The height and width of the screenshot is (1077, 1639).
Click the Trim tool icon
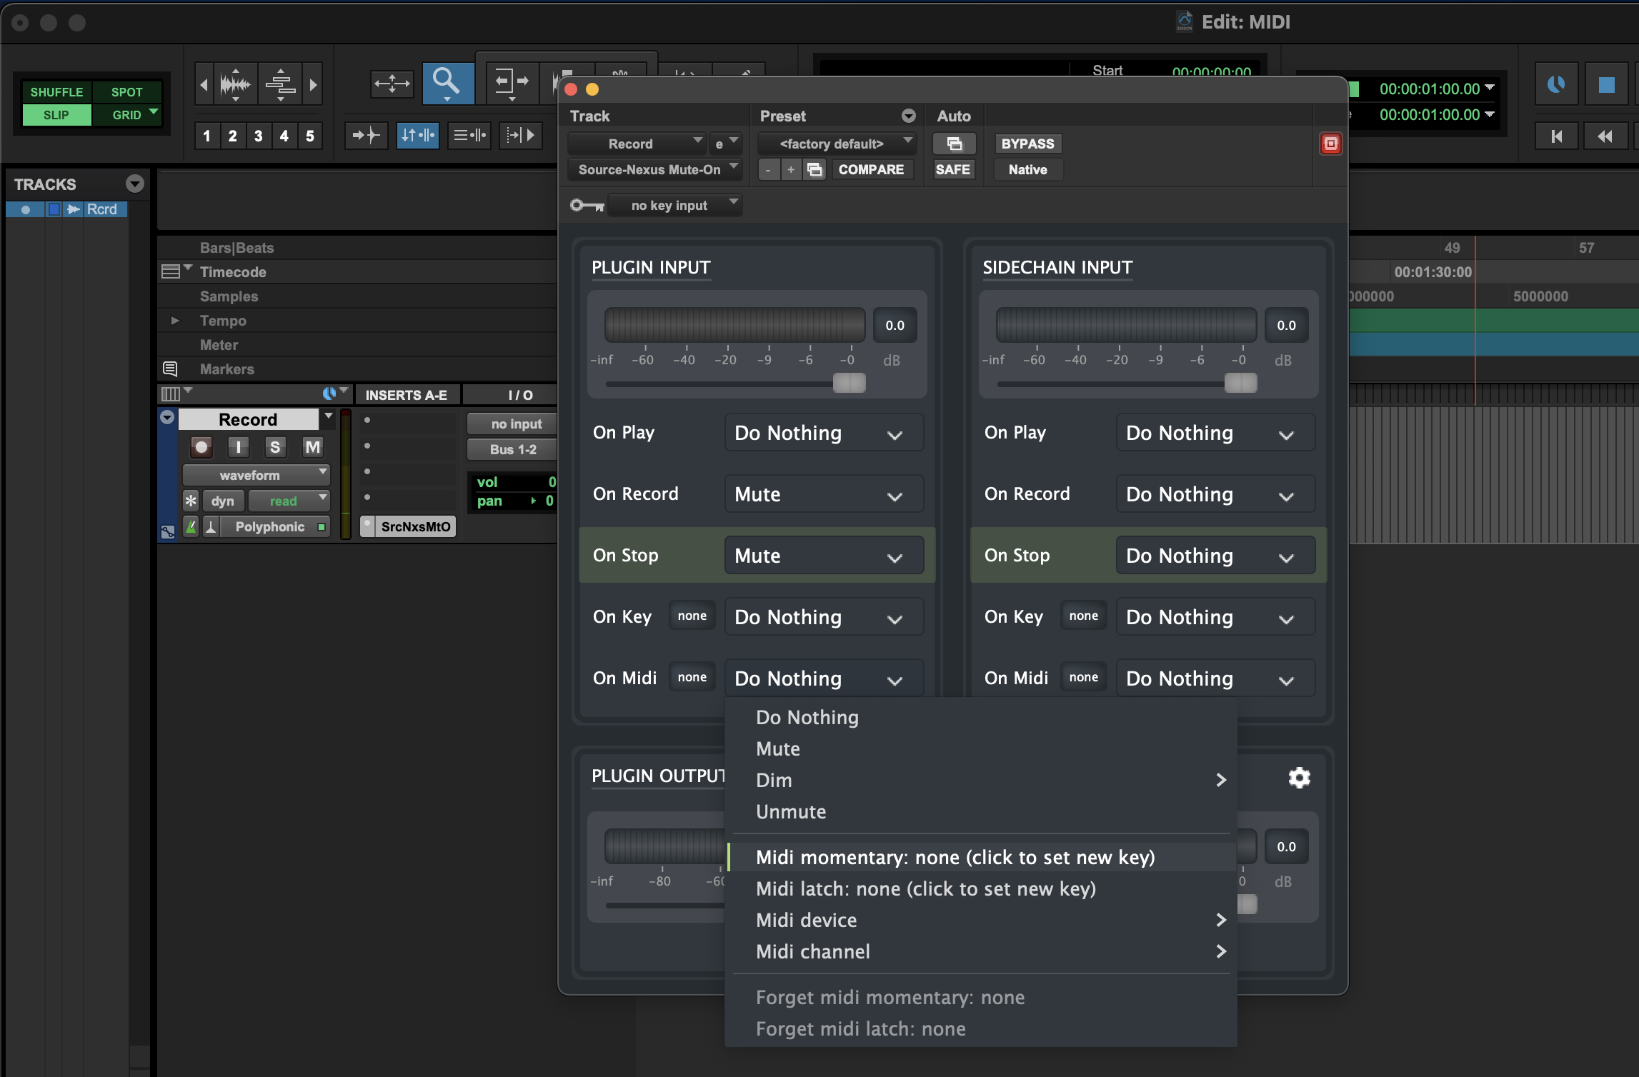tap(512, 83)
